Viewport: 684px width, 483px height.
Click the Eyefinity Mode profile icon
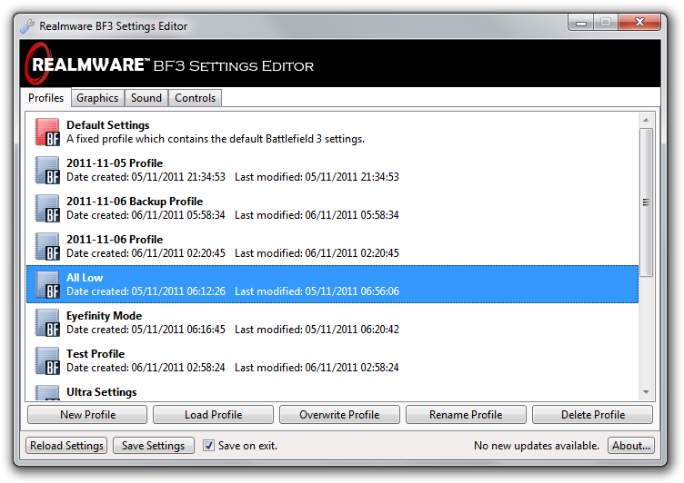pos(47,322)
